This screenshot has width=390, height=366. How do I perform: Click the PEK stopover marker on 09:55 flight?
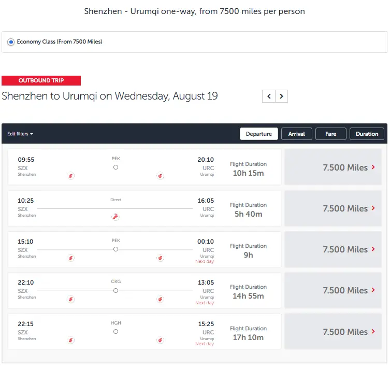115,167
